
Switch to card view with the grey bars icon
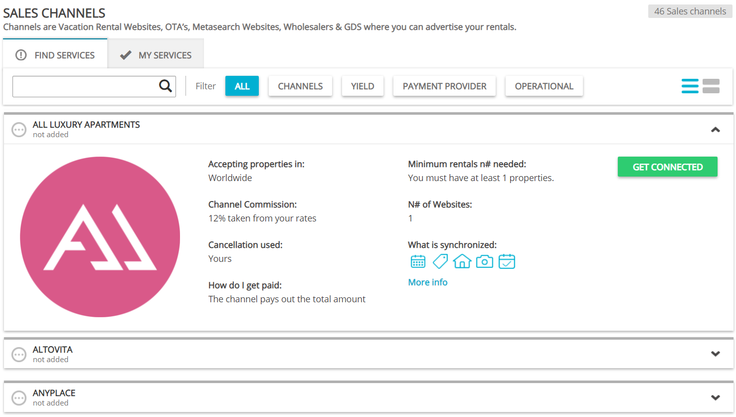(x=711, y=86)
